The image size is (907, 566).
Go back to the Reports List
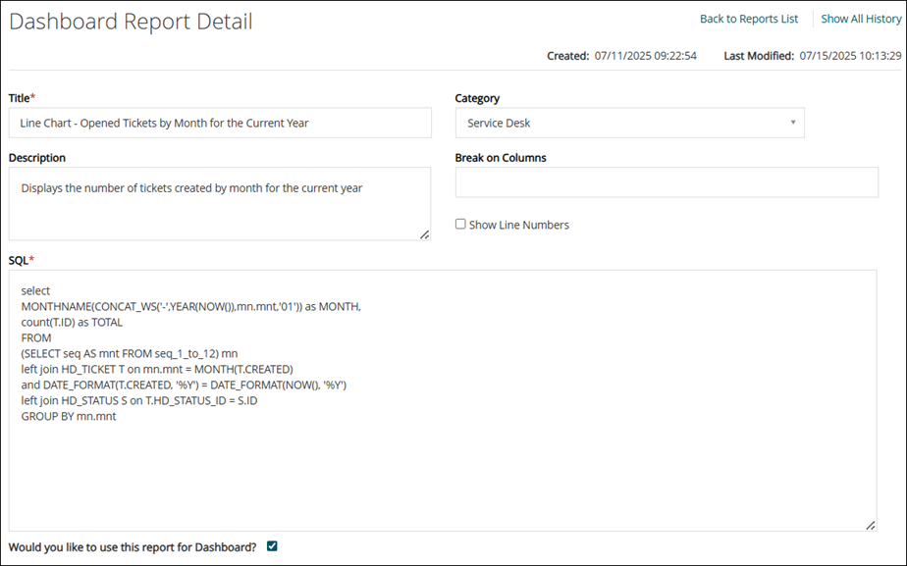pos(748,19)
